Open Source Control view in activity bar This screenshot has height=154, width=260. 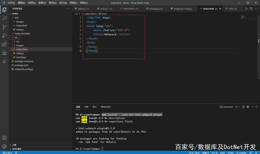tap(4, 27)
